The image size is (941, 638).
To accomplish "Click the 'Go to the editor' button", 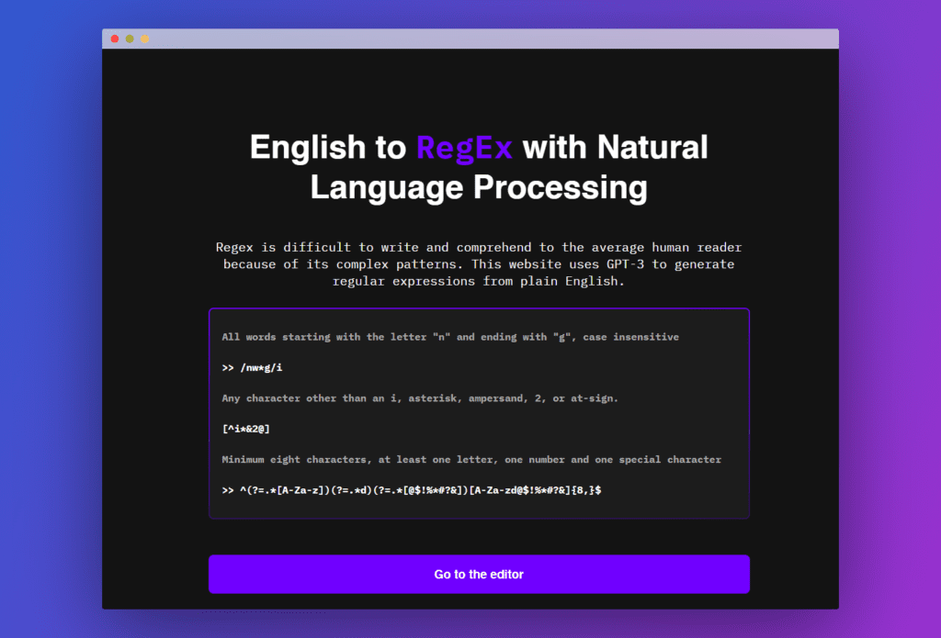I will pyautogui.click(x=479, y=574).
